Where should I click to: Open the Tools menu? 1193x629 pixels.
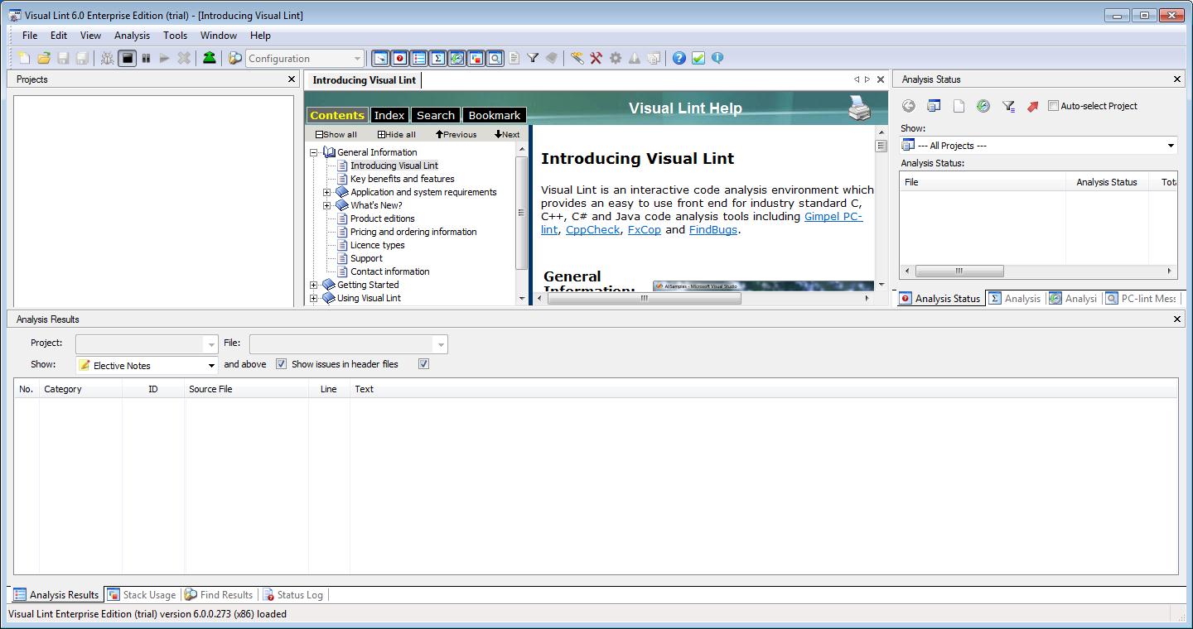click(175, 36)
